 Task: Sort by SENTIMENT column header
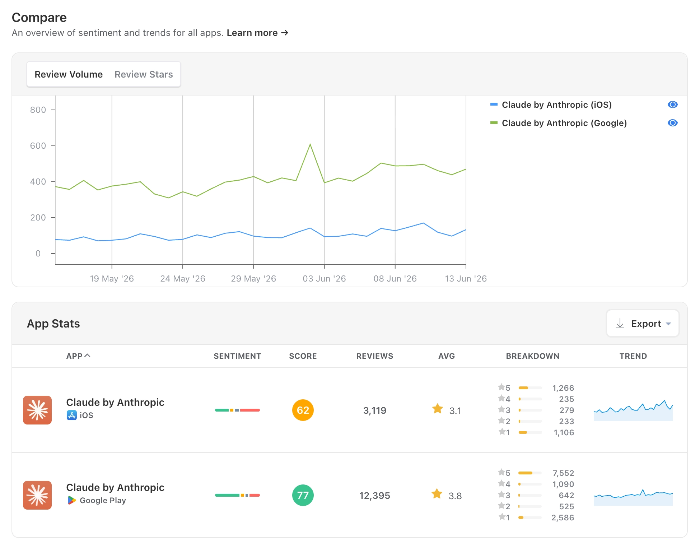pyautogui.click(x=237, y=356)
